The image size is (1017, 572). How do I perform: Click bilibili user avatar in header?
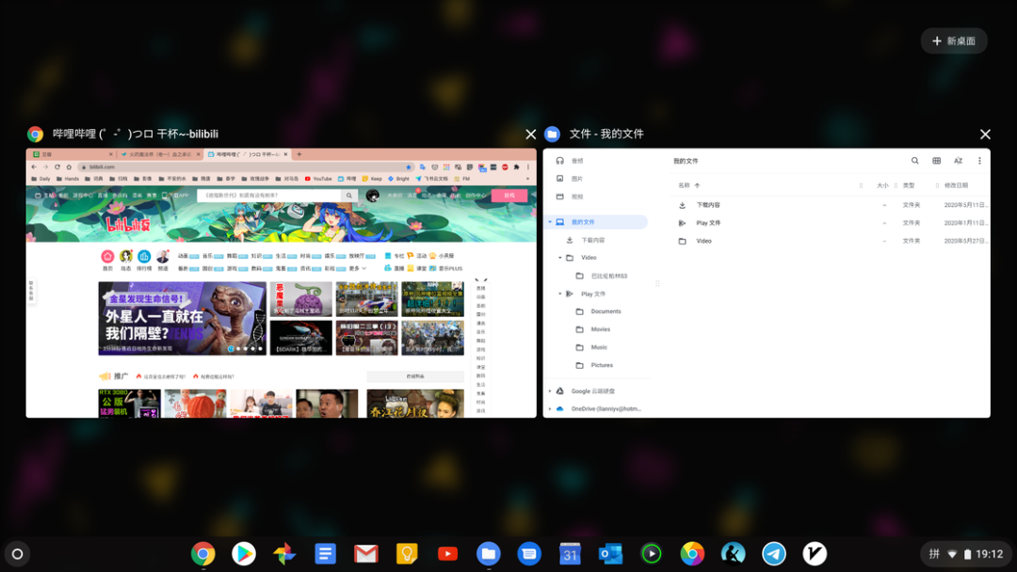tap(372, 195)
